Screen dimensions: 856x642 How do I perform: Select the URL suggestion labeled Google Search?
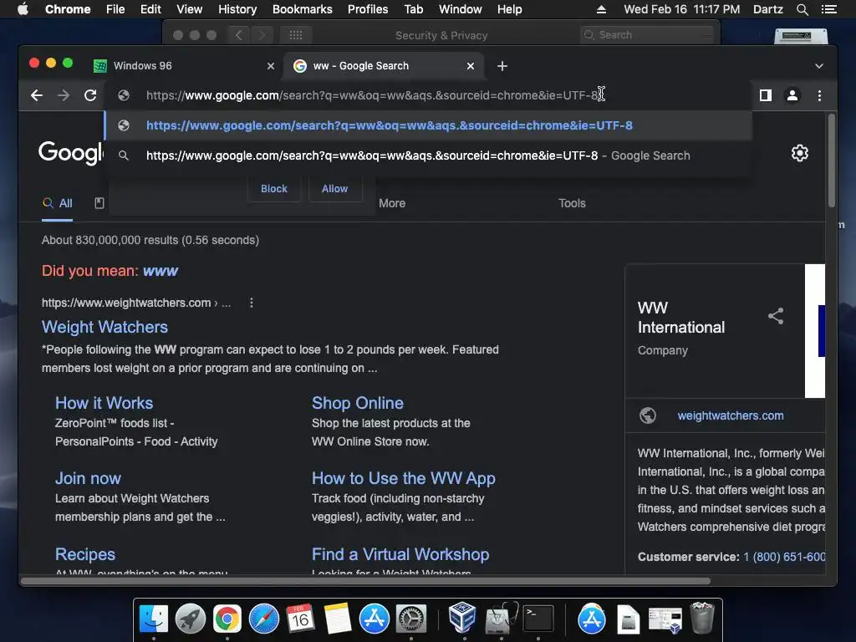[x=428, y=155]
